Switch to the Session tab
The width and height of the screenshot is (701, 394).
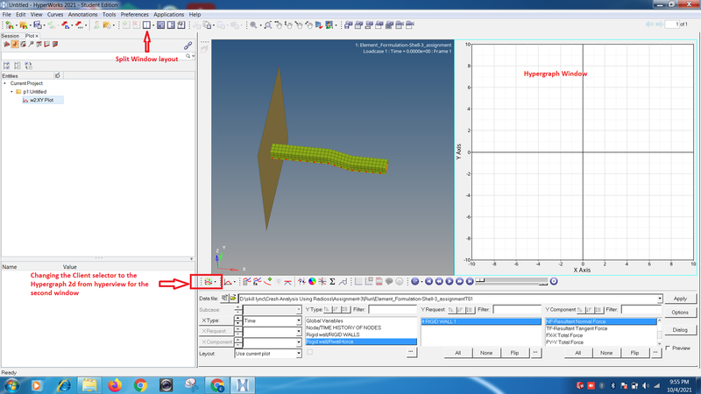click(11, 36)
